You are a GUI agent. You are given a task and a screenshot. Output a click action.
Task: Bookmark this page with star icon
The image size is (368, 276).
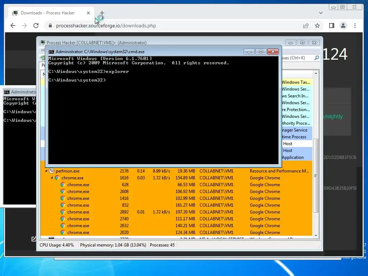tap(317, 26)
